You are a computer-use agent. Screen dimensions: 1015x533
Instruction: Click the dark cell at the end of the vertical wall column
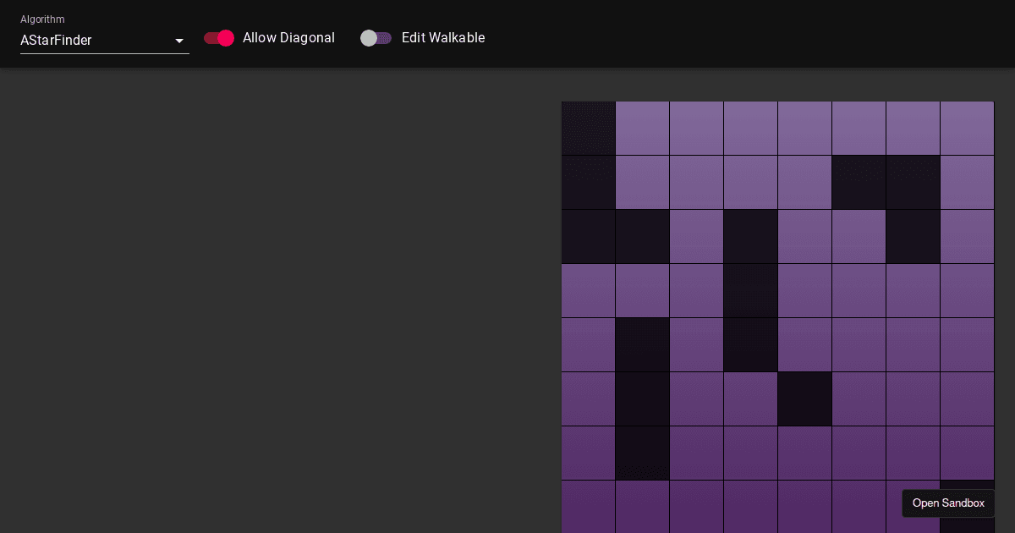(x=643, y=453)
